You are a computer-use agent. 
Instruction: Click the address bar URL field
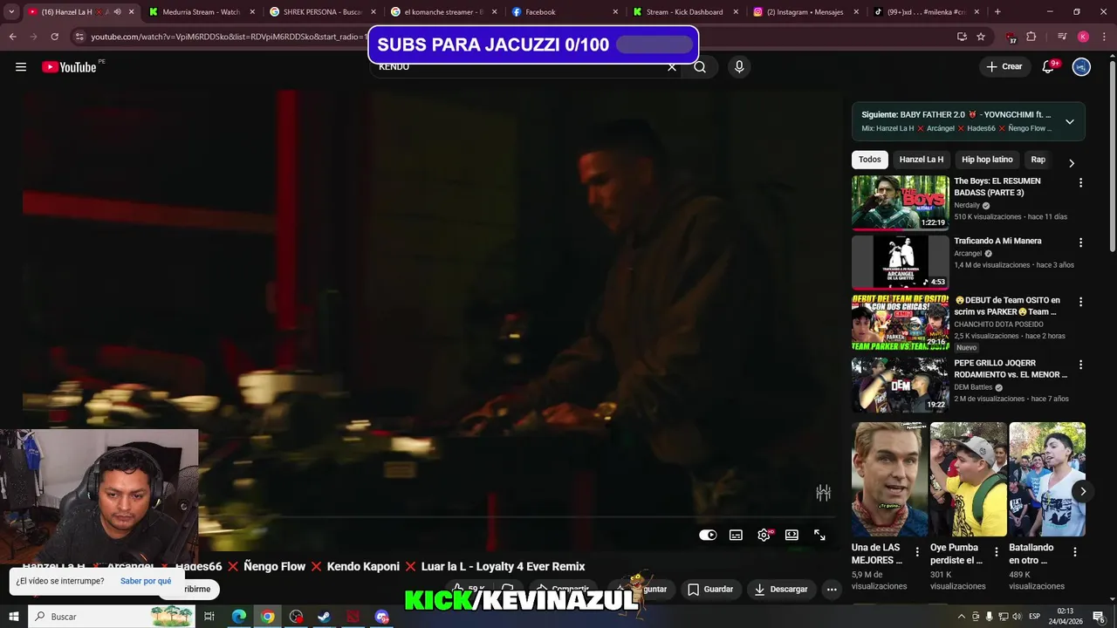coord(227,37)
